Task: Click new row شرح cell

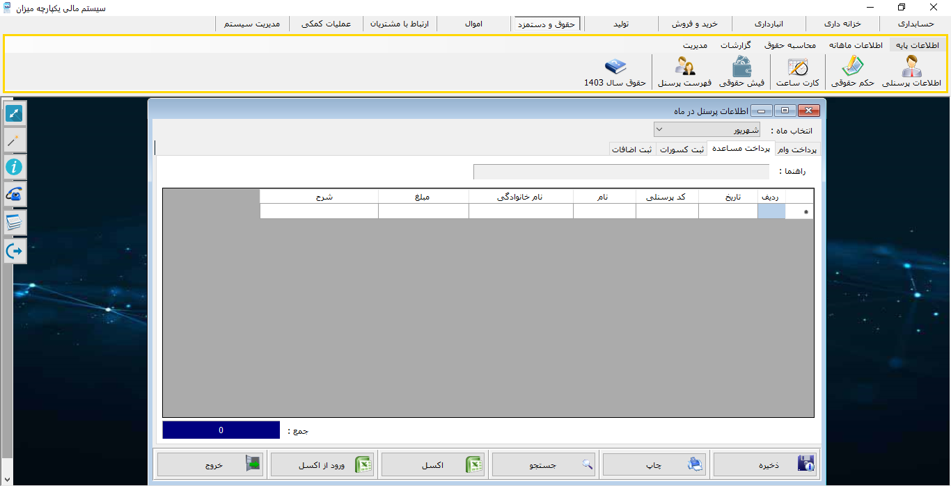Action: (319, 211)
